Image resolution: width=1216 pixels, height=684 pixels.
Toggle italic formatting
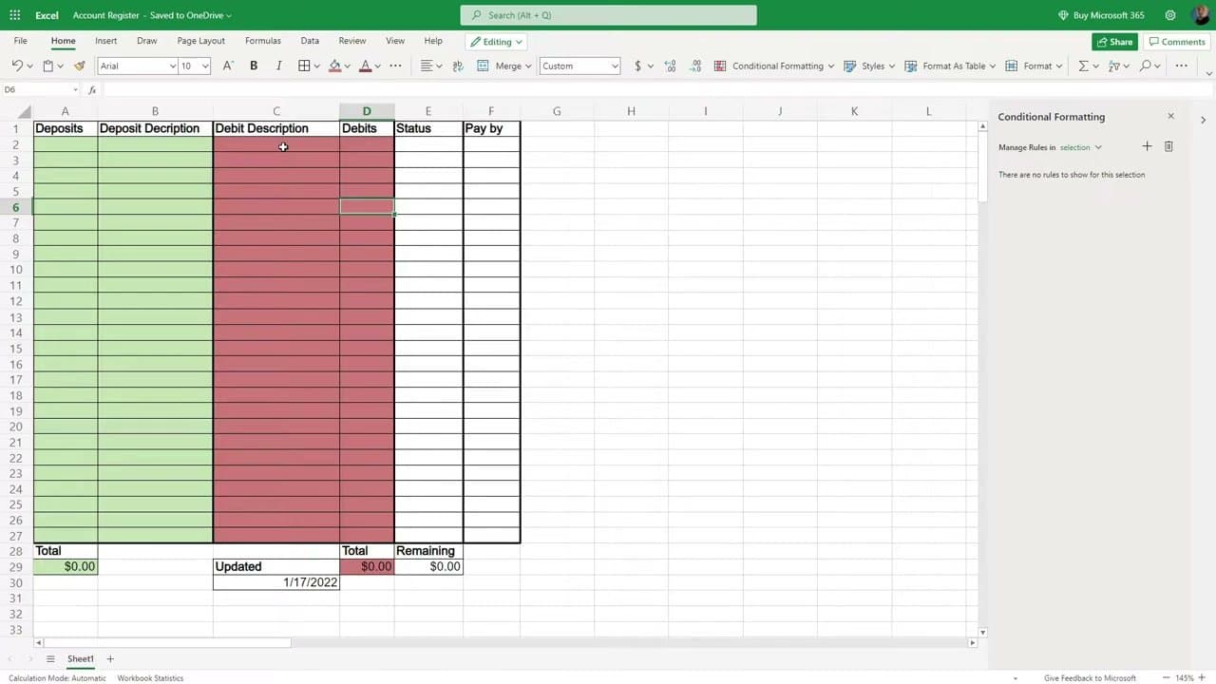point(278,66)
